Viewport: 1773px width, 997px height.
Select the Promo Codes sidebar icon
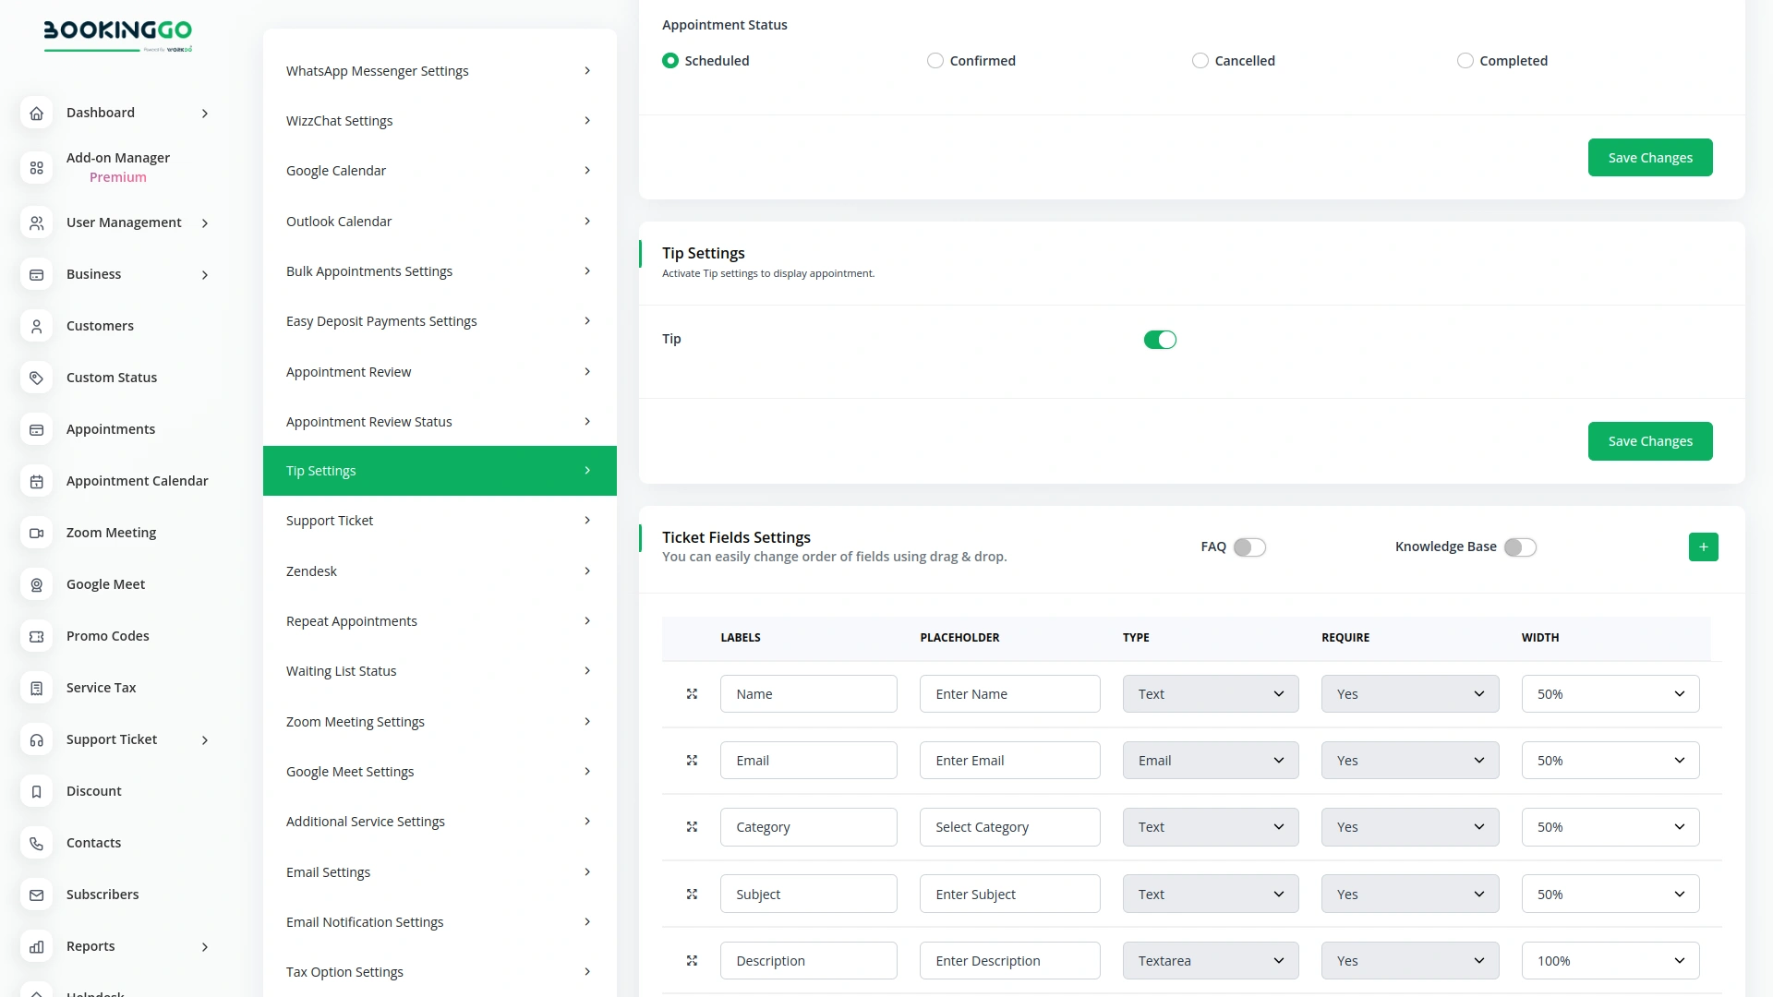[36, 636]
